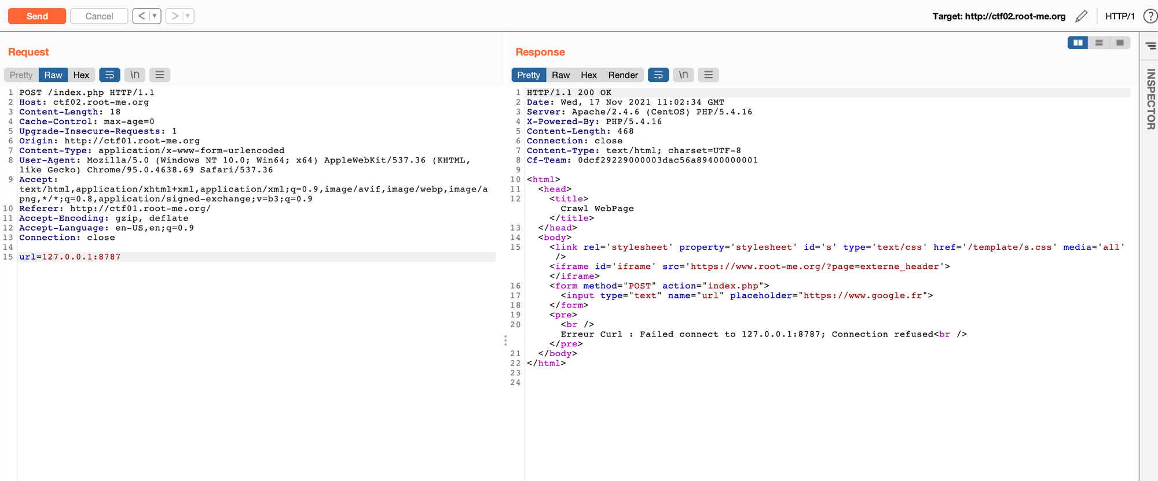1158x481 pixels.
Task: Select the Request Raw tab
Action: tap(53, 75)
